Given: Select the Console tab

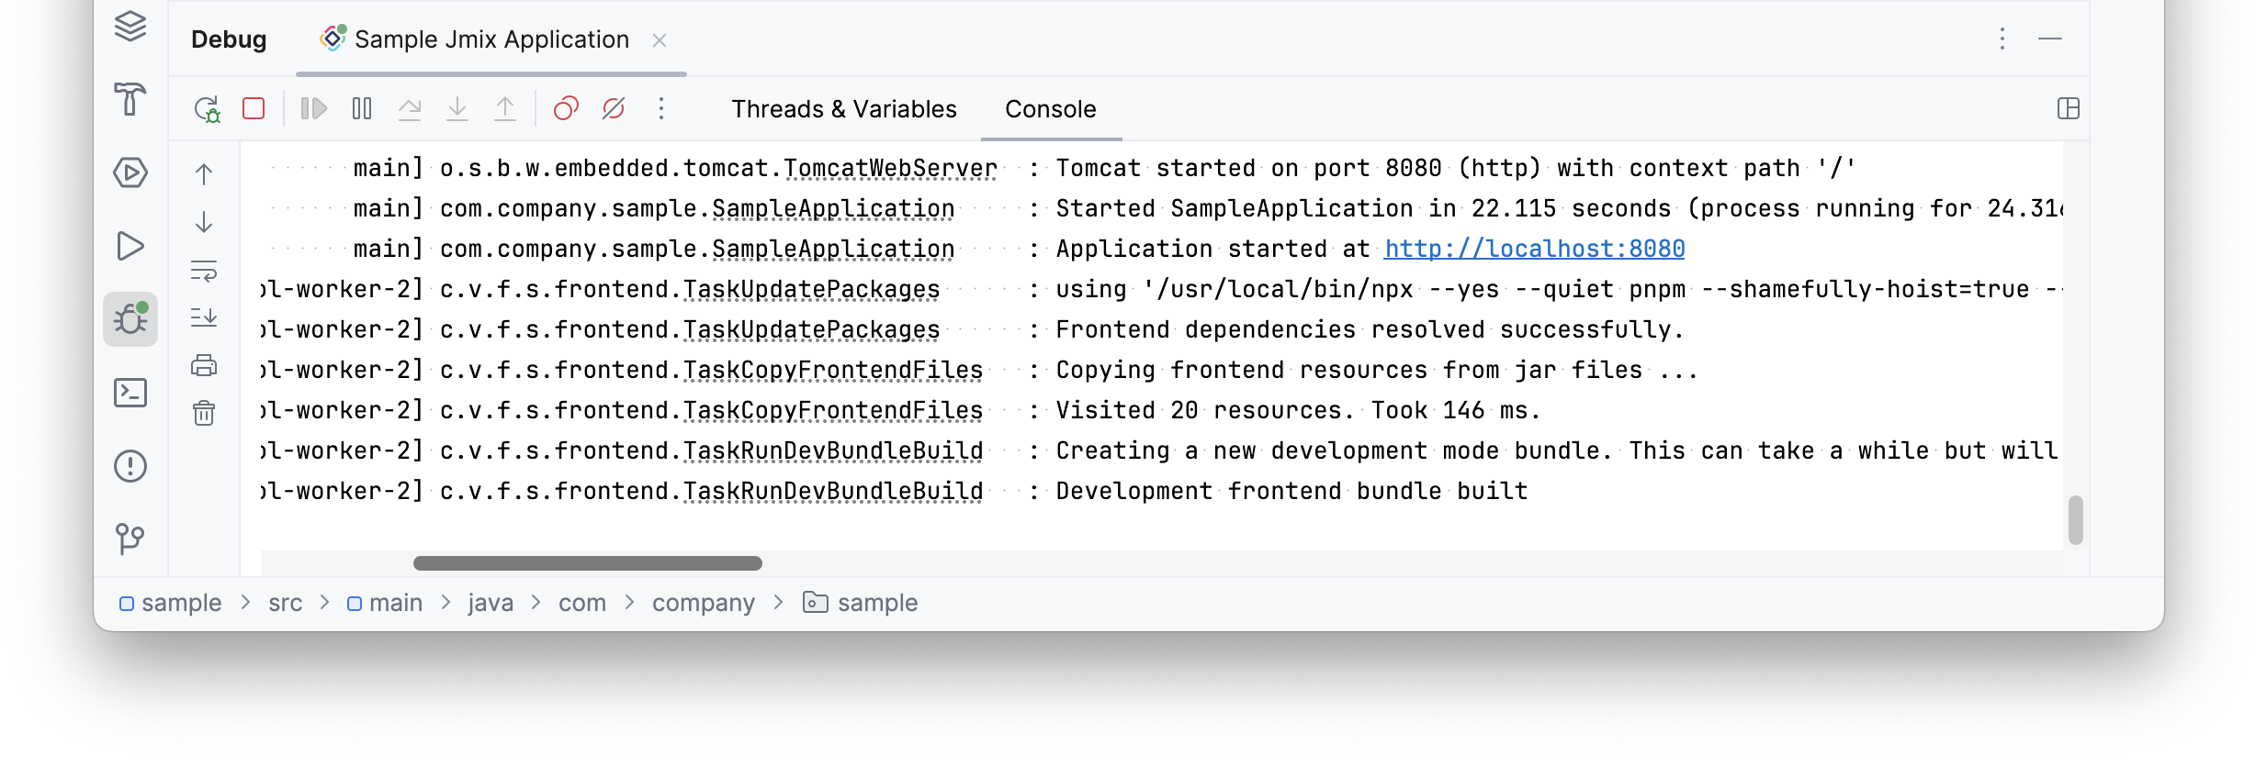Looking at the screenshot, I should tap(1050, 109).
